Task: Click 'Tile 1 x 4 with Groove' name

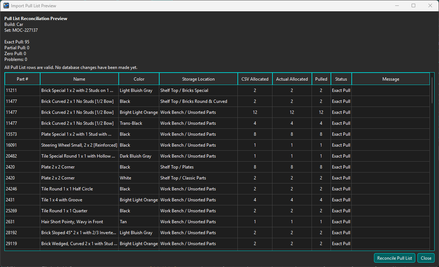Action: click(x=79, y=200)
